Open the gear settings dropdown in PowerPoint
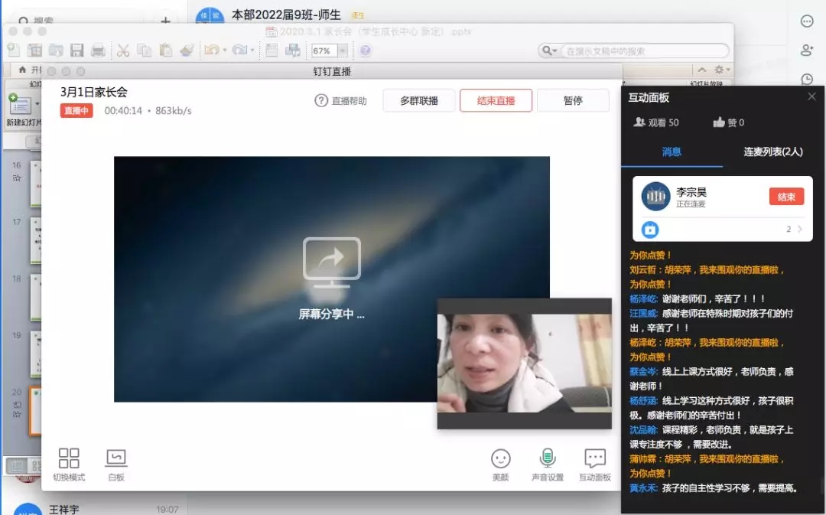Screen dimensions: 826x515 click(x=721, y=70)
